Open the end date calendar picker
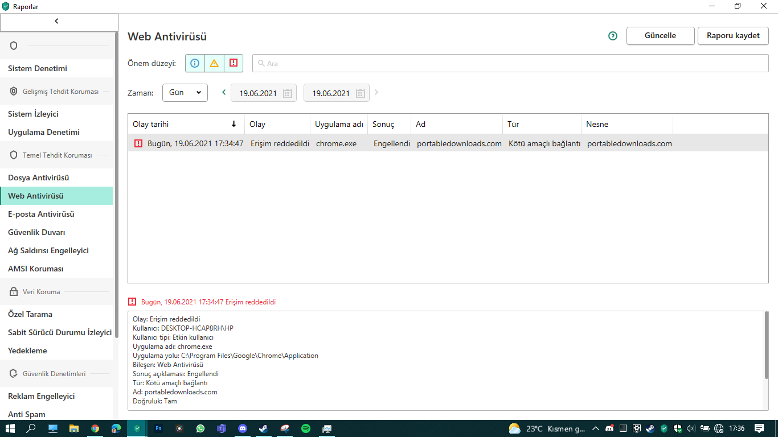This screenshot has height=437, width=778. (361, 93)
